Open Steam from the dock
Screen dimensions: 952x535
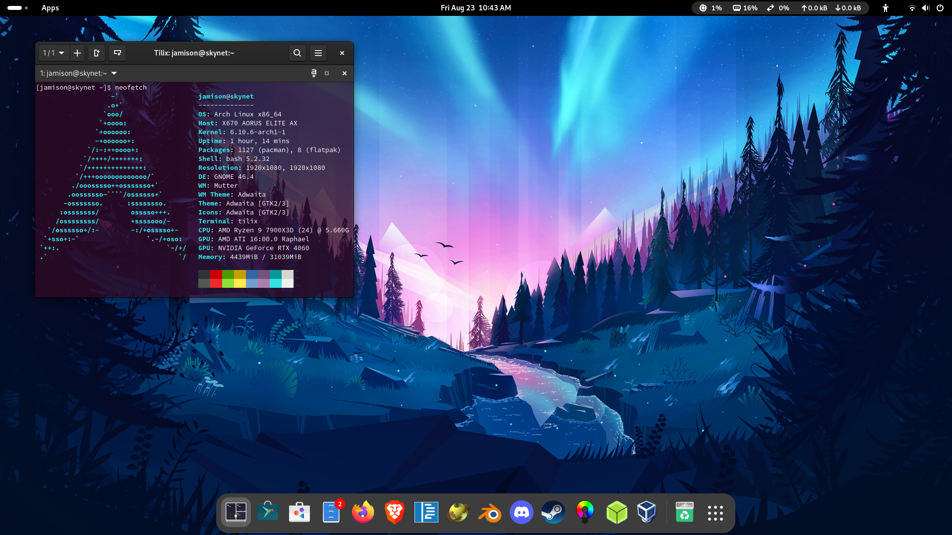[553, 512]
